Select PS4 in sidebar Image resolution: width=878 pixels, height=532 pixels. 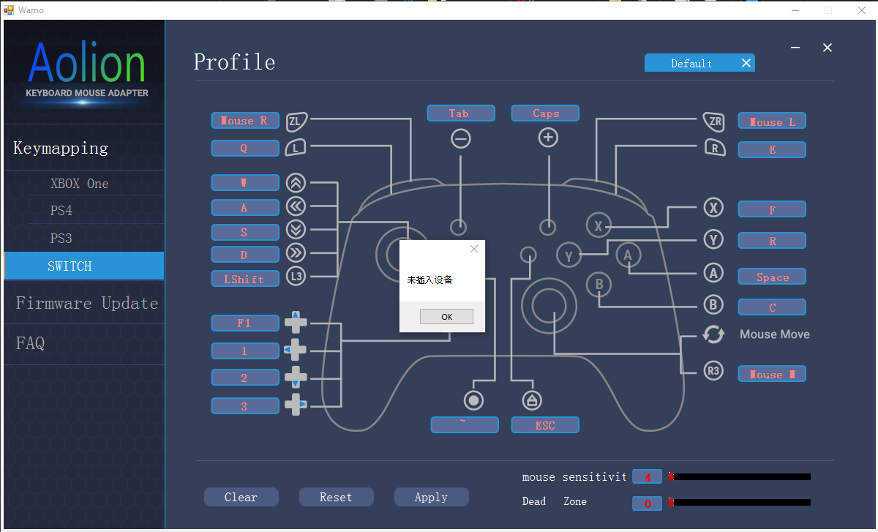point(61,211)
